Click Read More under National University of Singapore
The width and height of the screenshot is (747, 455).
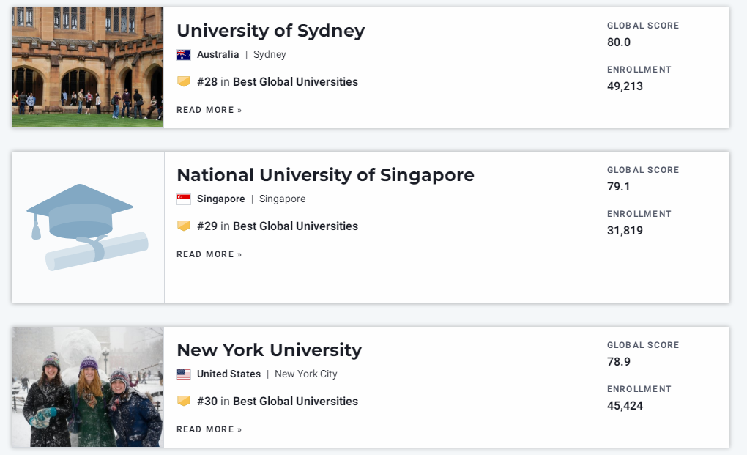click(x=209, y=254)
